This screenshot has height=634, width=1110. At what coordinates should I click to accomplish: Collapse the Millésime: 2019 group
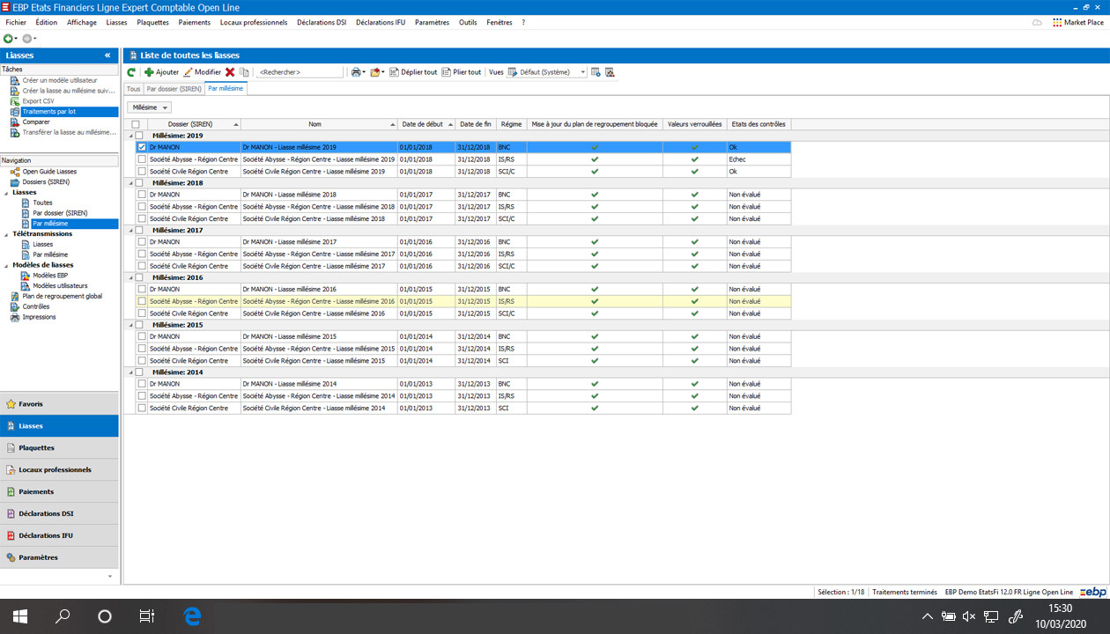(x=130, y=136)
